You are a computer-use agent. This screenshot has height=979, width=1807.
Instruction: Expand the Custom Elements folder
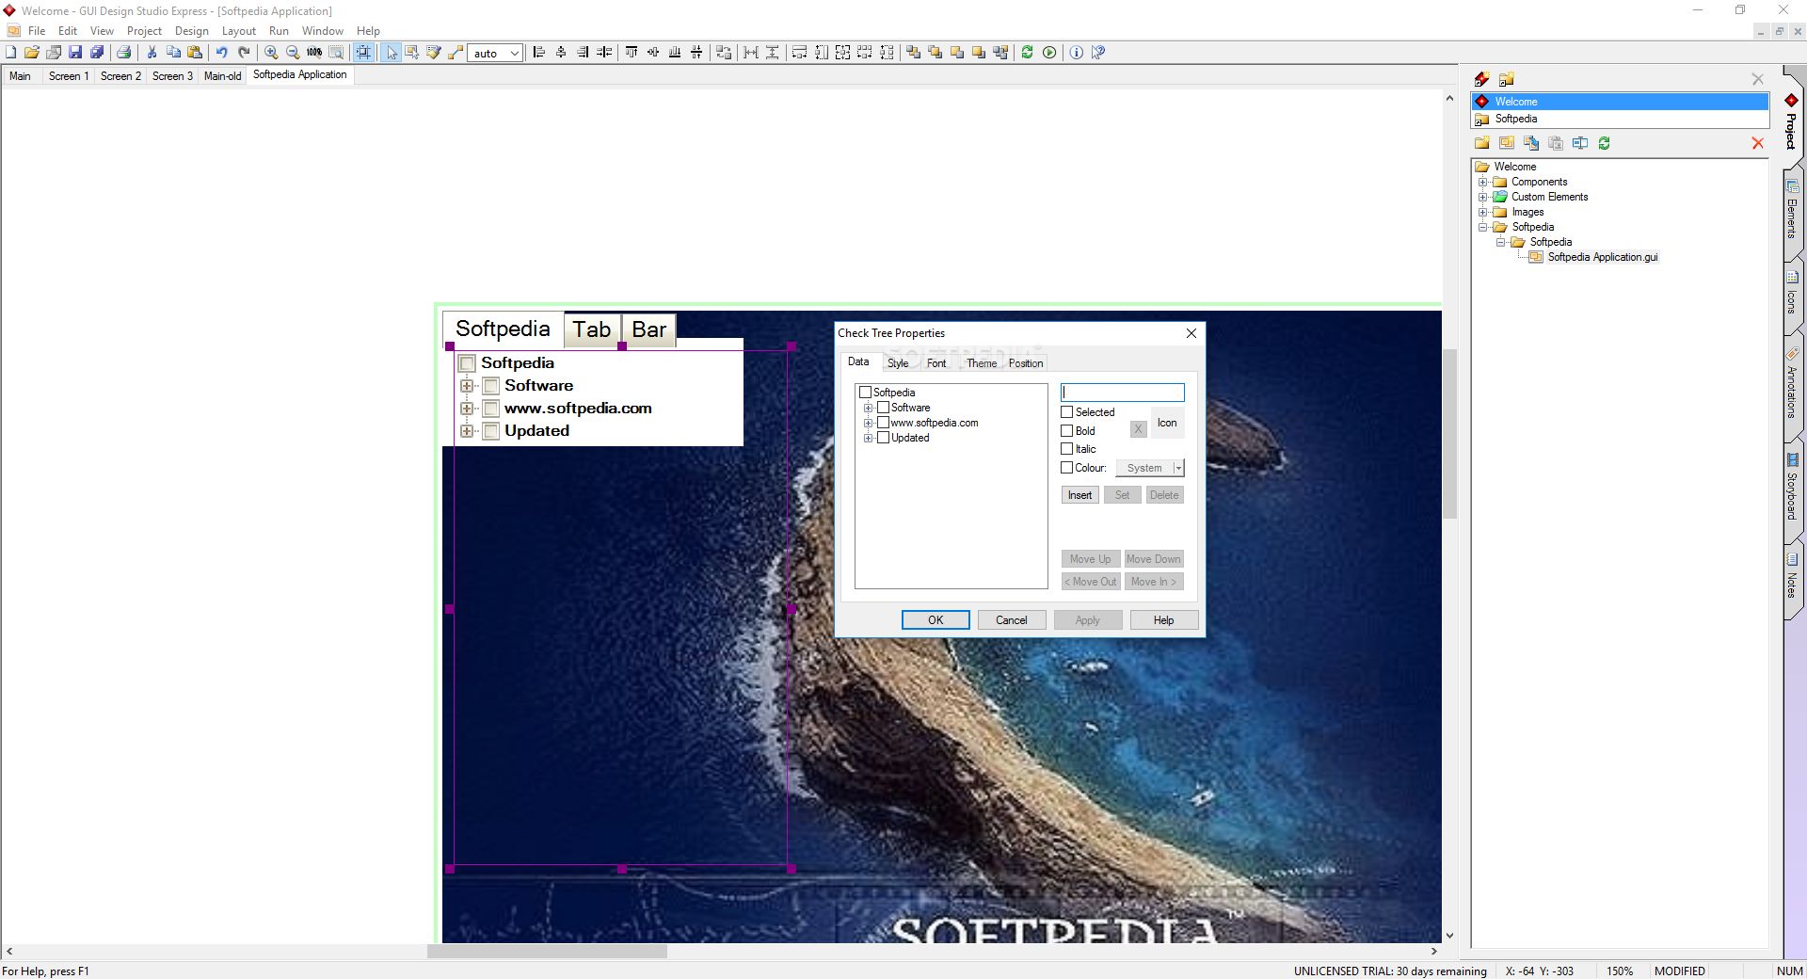(1483, 197)
